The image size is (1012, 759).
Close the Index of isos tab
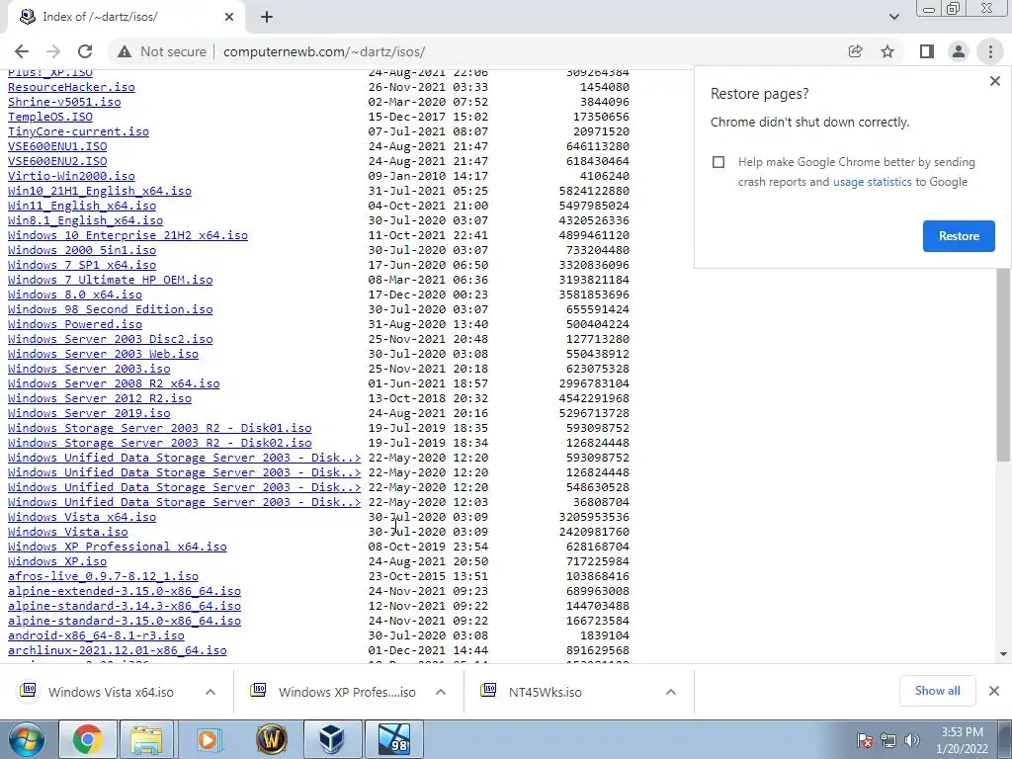229,17
